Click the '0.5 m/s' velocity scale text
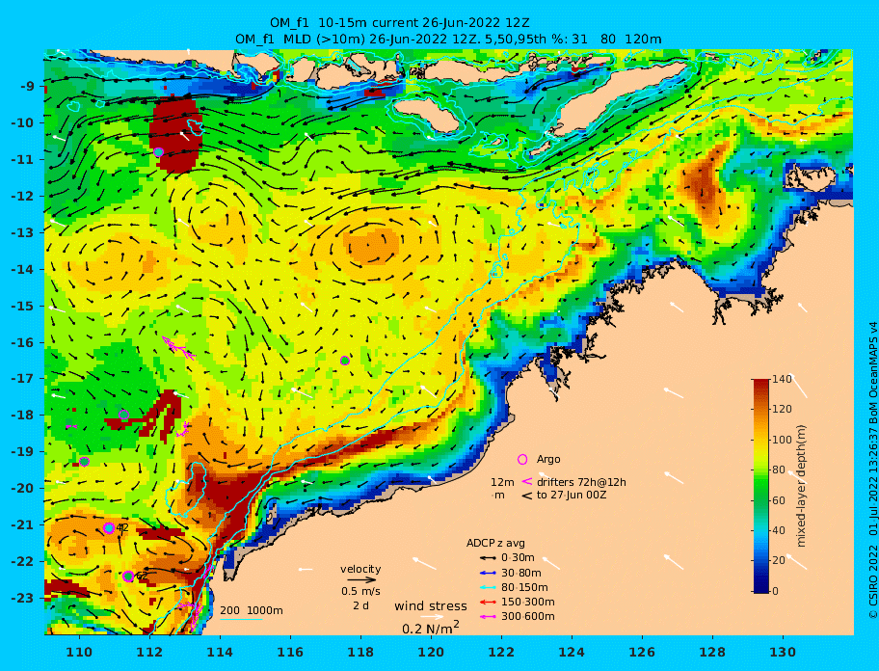This screenshot has height=671, width=879. [360, 591]
